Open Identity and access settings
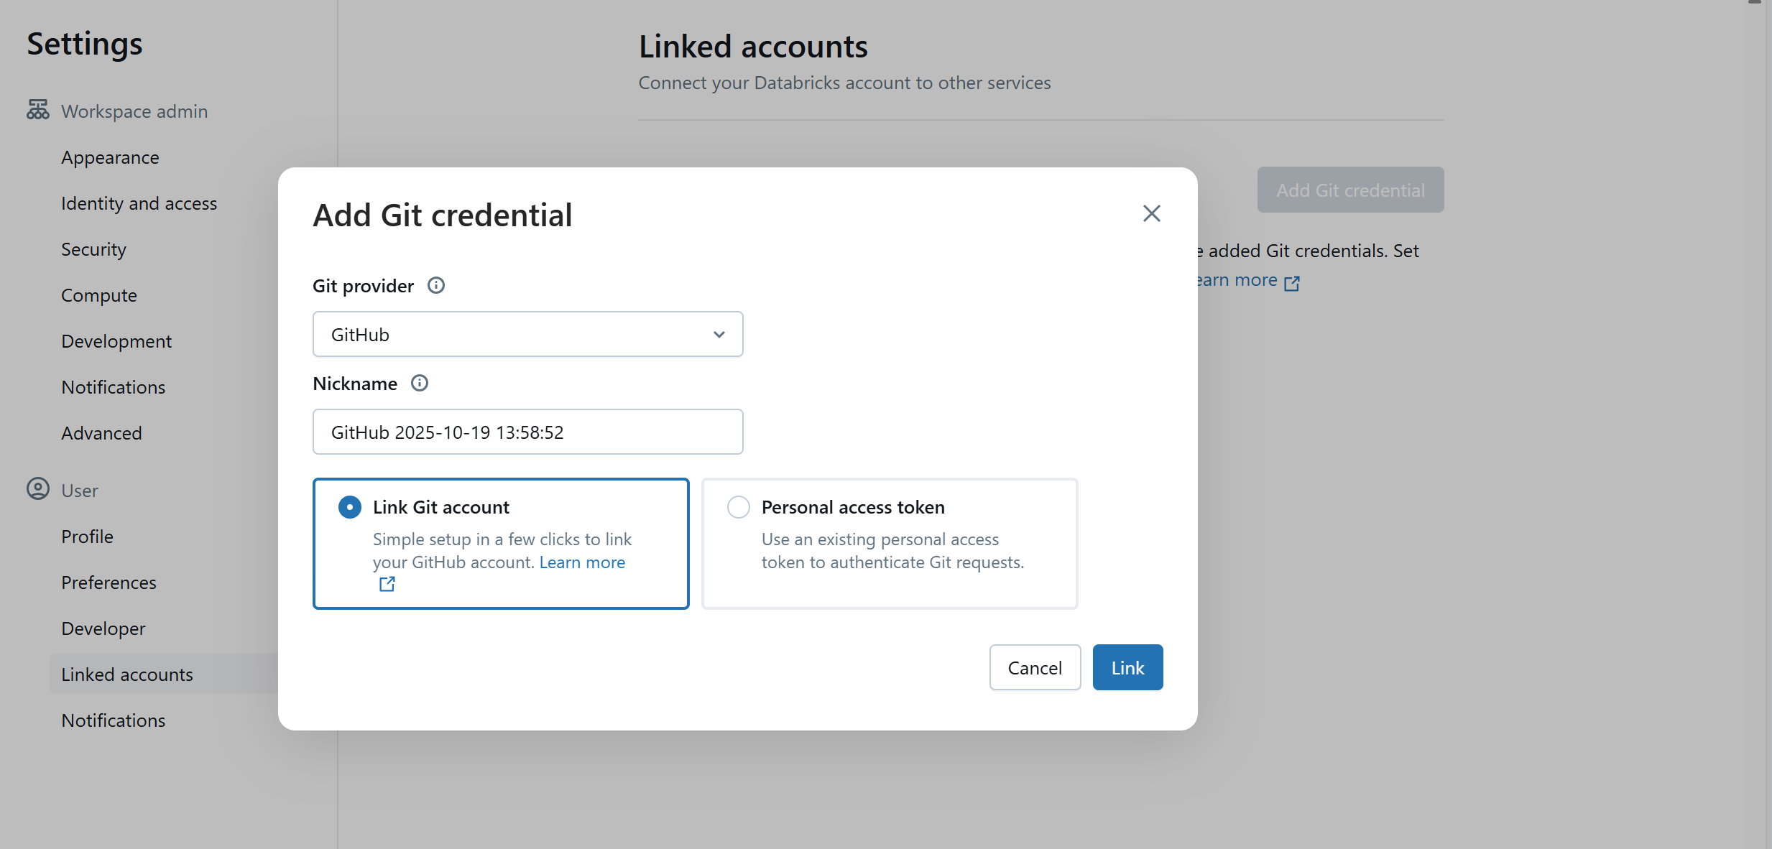 click(139, 203)
